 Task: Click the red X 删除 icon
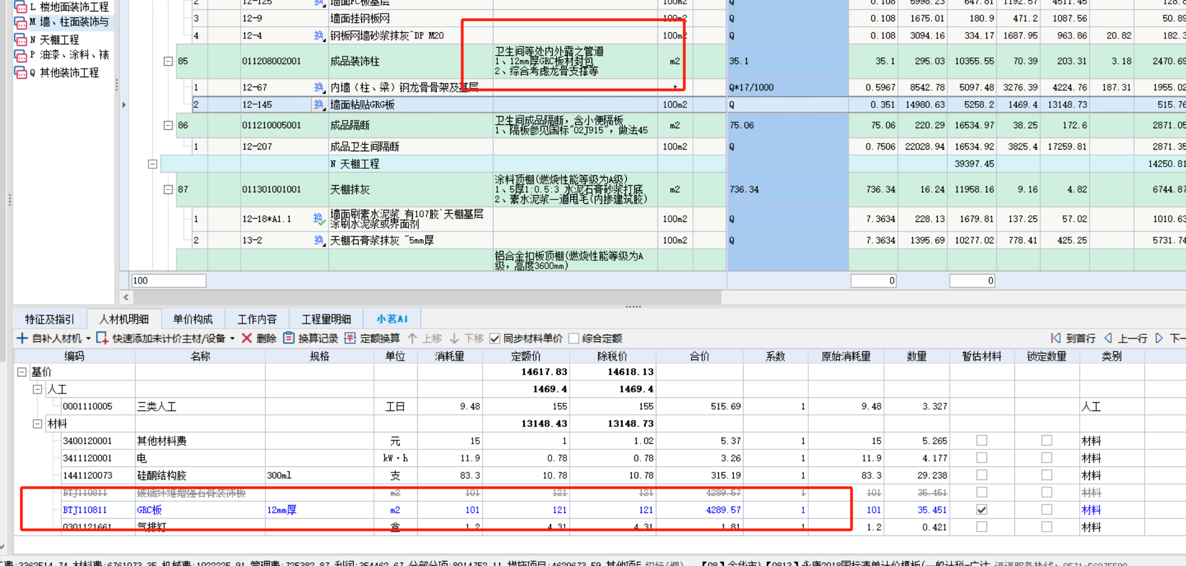[x=247, y=338]
